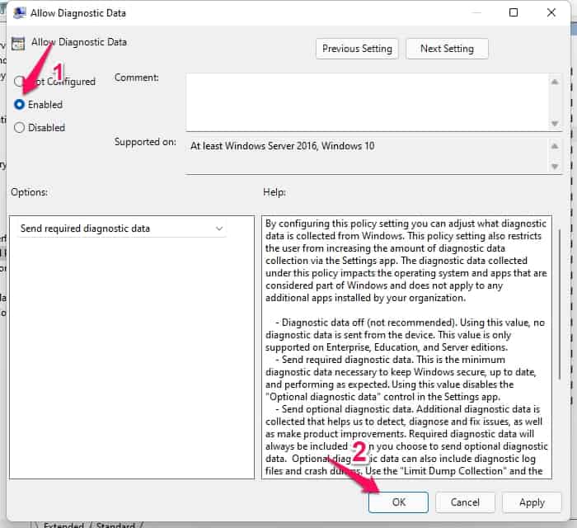Click the Supported on text 'At least Windows Server 2016, Windows 10'
The image size is (577, 528).
(282, 146)
